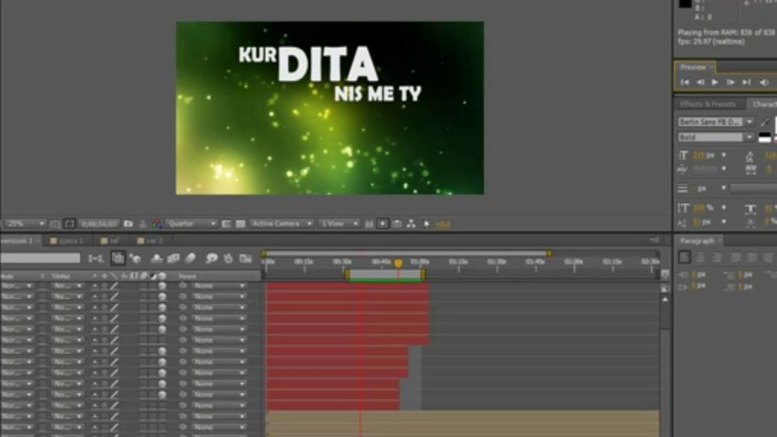This screenshot has height=437, width=777.
Task: Switch to the Character tab
Action: 764,104
